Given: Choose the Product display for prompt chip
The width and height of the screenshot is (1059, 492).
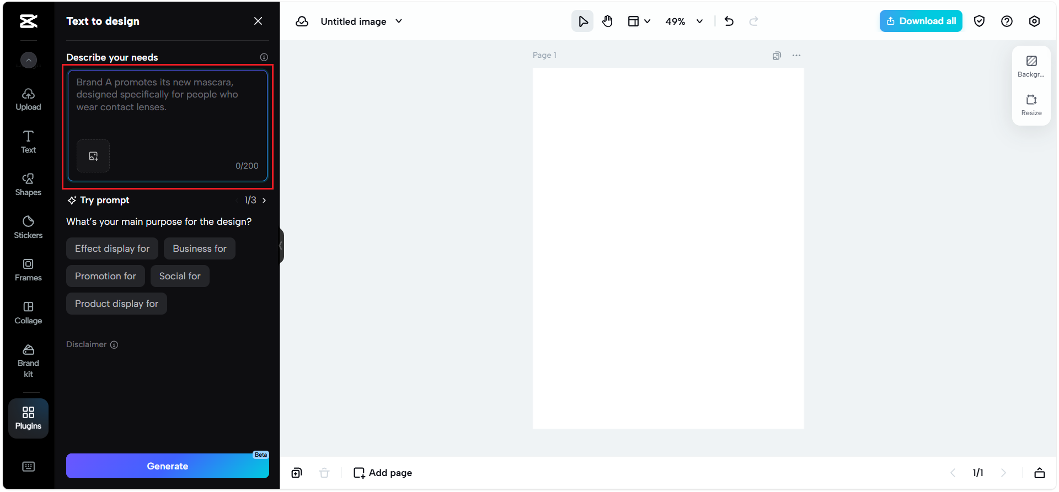Looking at the screenshot, I should [116, 304].
